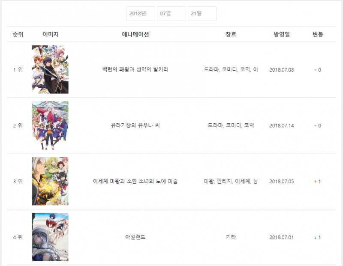Click genre text 마왕, 판타지, 이세계
Screen dimensions: 343x266
(x=227, y=181)
